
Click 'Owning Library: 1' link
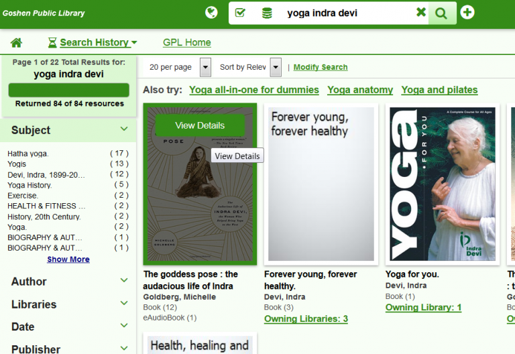click(423, 307)
